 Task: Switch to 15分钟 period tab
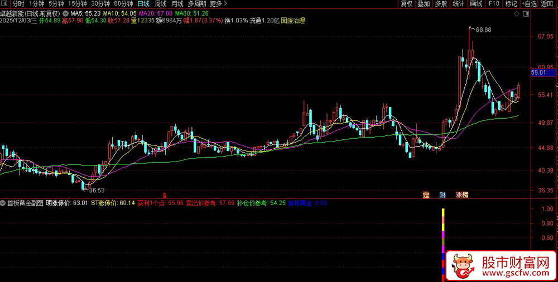point(77,4)
